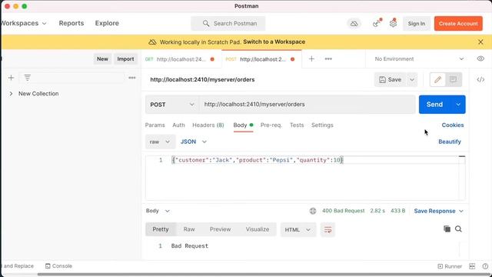Click the Search Postman field
This screenshot has width=492, height=277.
228,24
